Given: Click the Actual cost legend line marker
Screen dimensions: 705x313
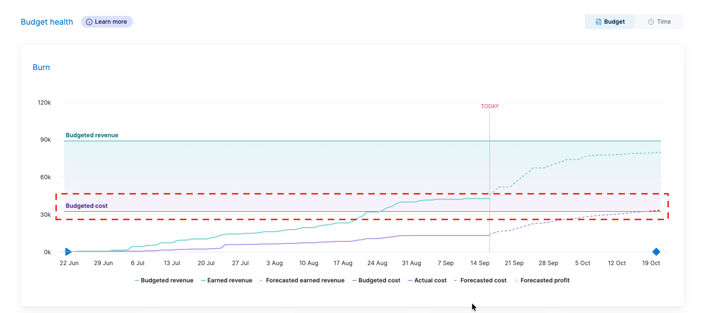Looking at the screenshot, I should pyautogui.click(x=410, y=280).
